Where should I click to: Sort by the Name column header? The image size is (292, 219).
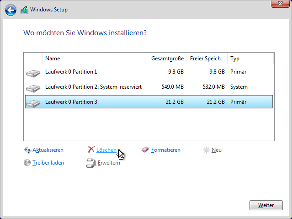tap(94, 59)
